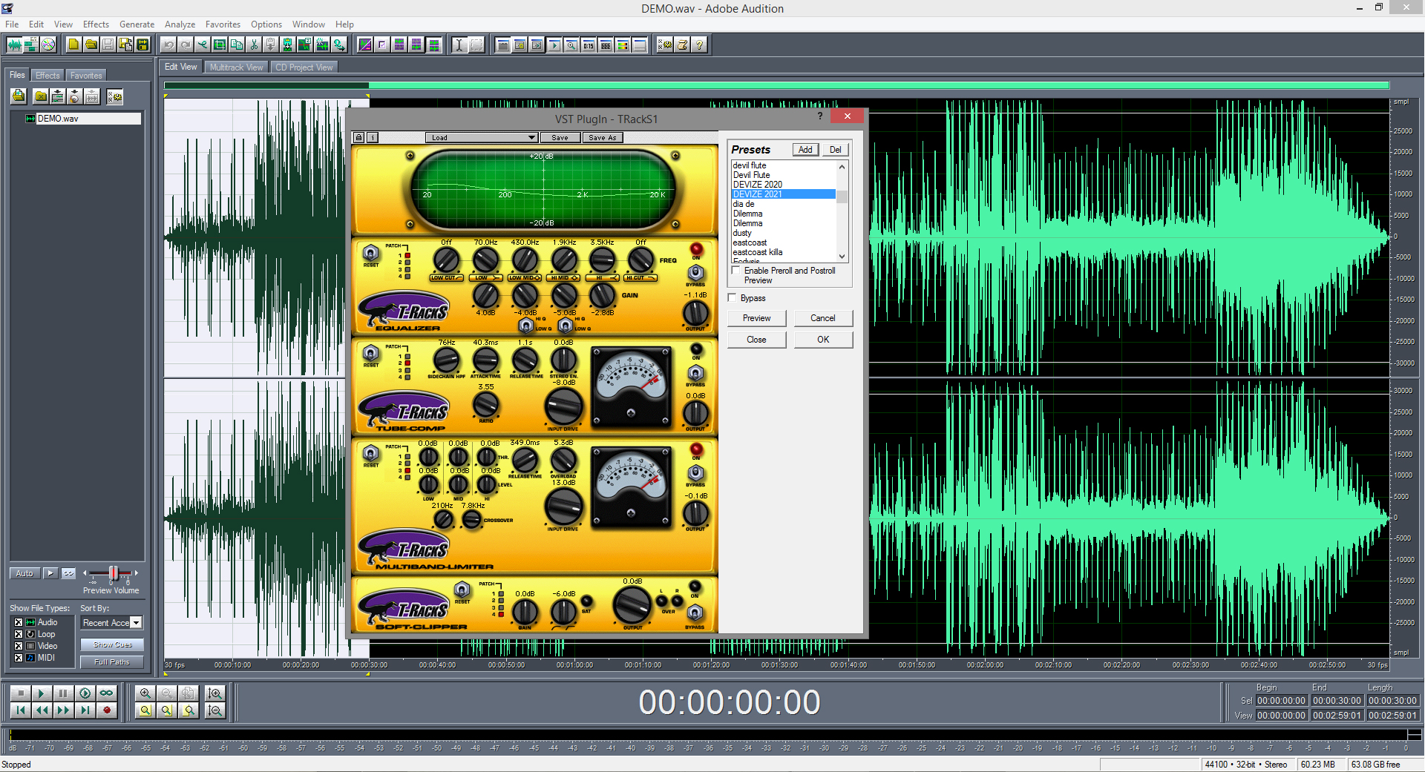Screen dimensions: 1425x772
Task: Play the audio from the transport panel
Action: coord(42,693)
